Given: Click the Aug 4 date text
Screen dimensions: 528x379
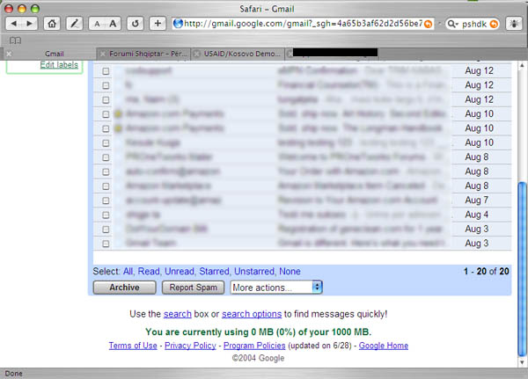Looking at the screenshot, I should (x=476, y=215).
